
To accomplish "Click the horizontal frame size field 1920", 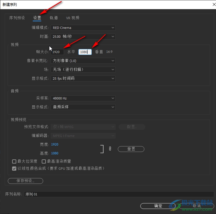I will (57, 52).
